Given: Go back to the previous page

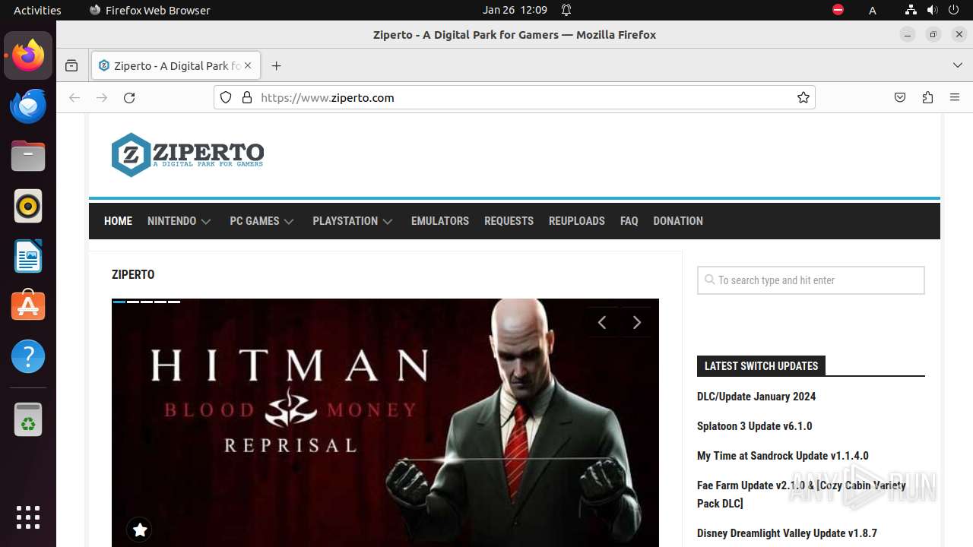Looking at the screenshot, I should pyautogui.click(x=74, y=97).
